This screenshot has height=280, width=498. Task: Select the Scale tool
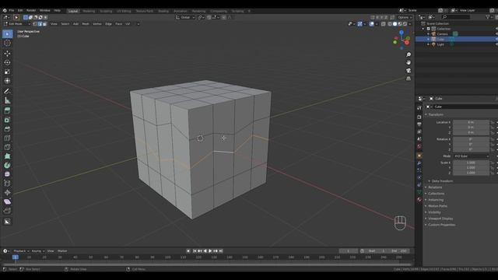[x=7, y=72]
